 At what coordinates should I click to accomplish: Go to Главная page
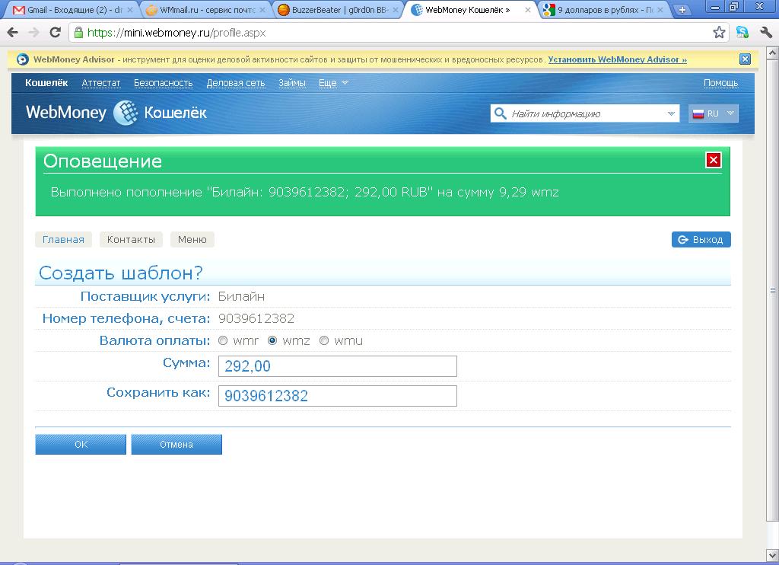(x=63, y=240)
